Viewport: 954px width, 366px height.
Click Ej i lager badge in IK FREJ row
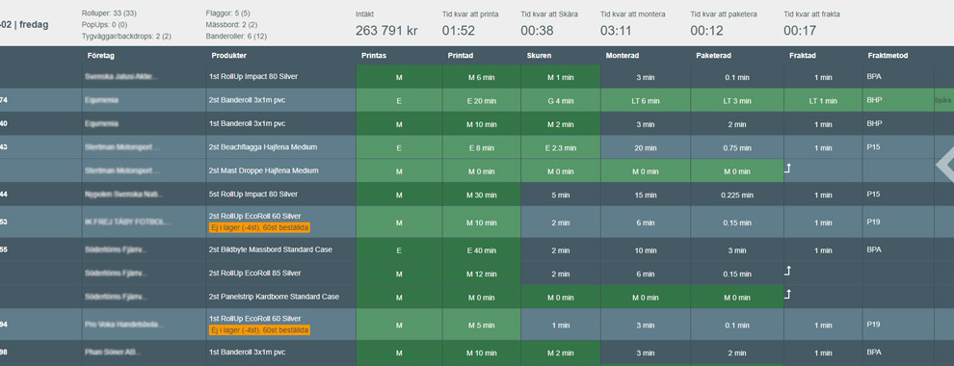point(259,227)
